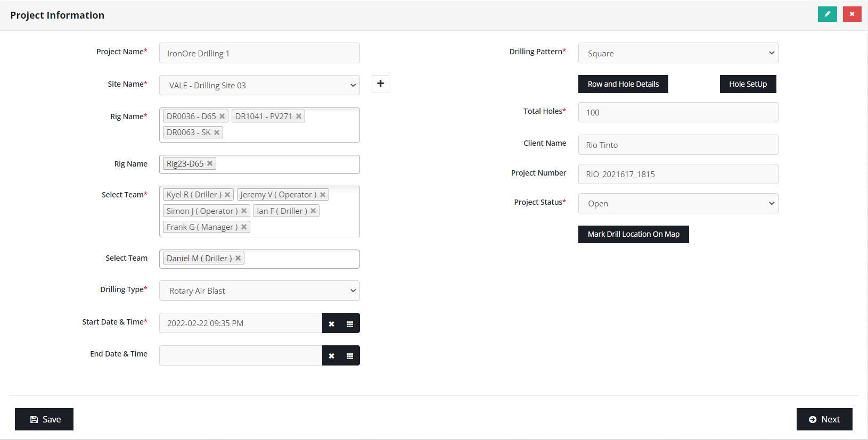Screen dimensions: 868x440
Task: Focus the Total Holes input field
Action: tap(678, 112)
